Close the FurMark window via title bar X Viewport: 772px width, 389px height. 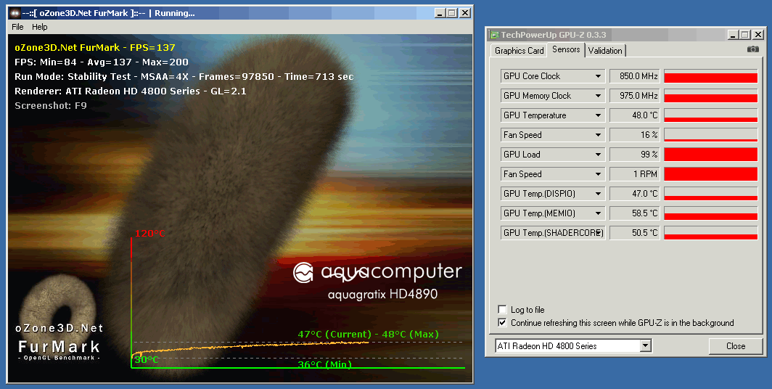point(465,13)
